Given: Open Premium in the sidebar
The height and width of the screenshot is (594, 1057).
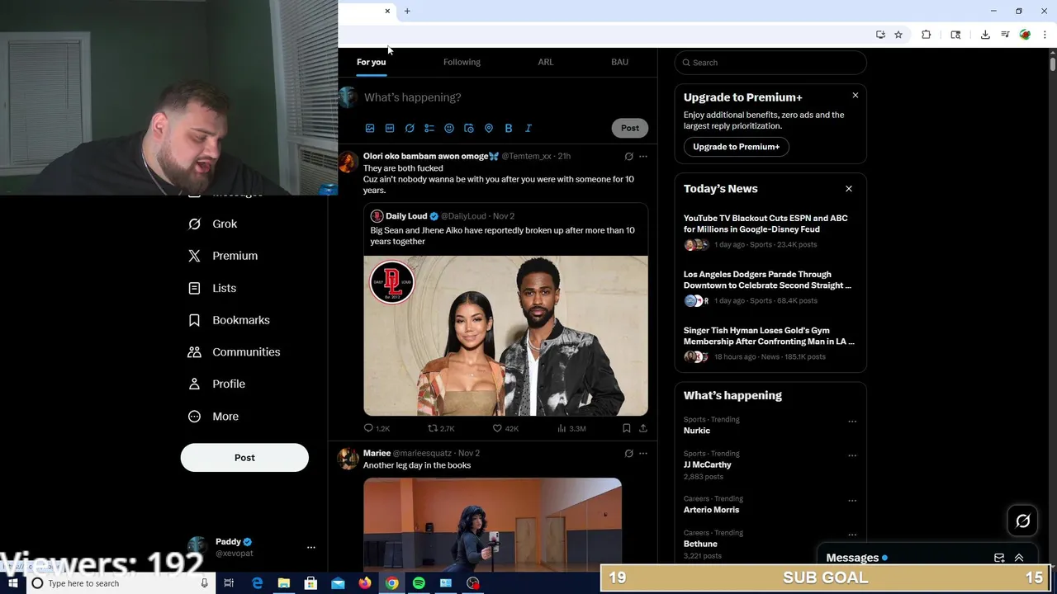Looking at the screenshot, I should pos(223,256).
